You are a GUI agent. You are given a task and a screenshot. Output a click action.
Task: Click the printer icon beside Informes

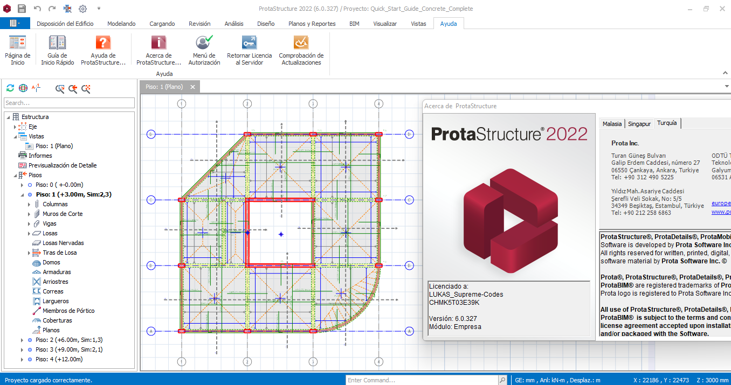(x=23, y=156)
